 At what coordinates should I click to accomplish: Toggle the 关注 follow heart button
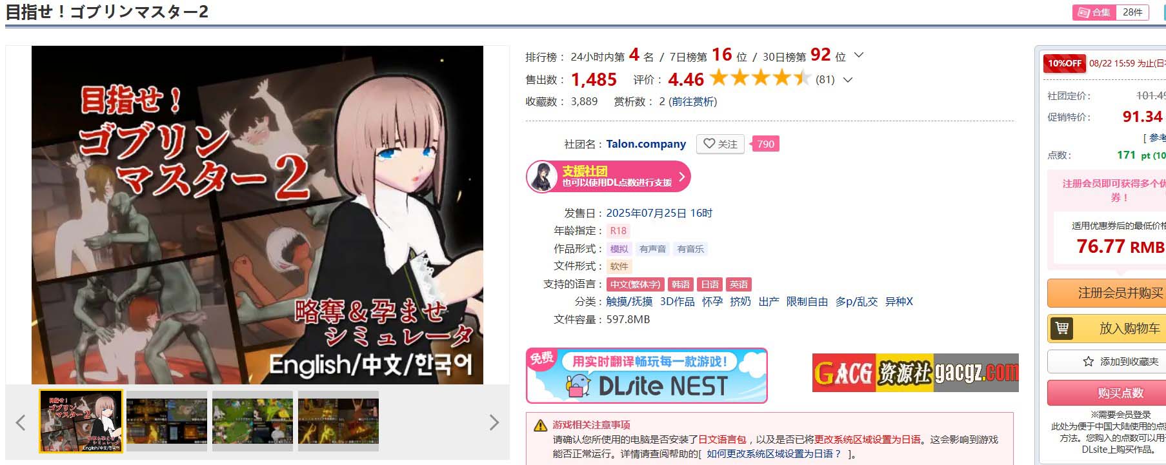click(x=720, y=144)
